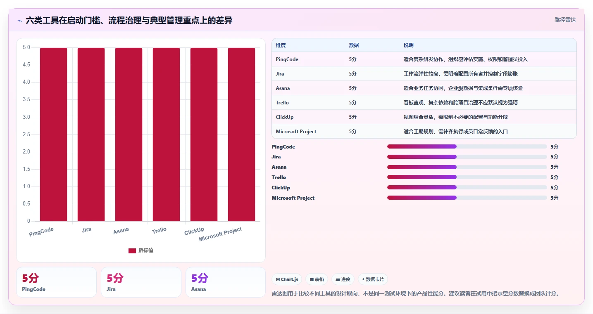Image resolution: width=593 pixels, height=314 pixels.
Task: Click the ClickUp bar in the chart
Action: [204, 135]
